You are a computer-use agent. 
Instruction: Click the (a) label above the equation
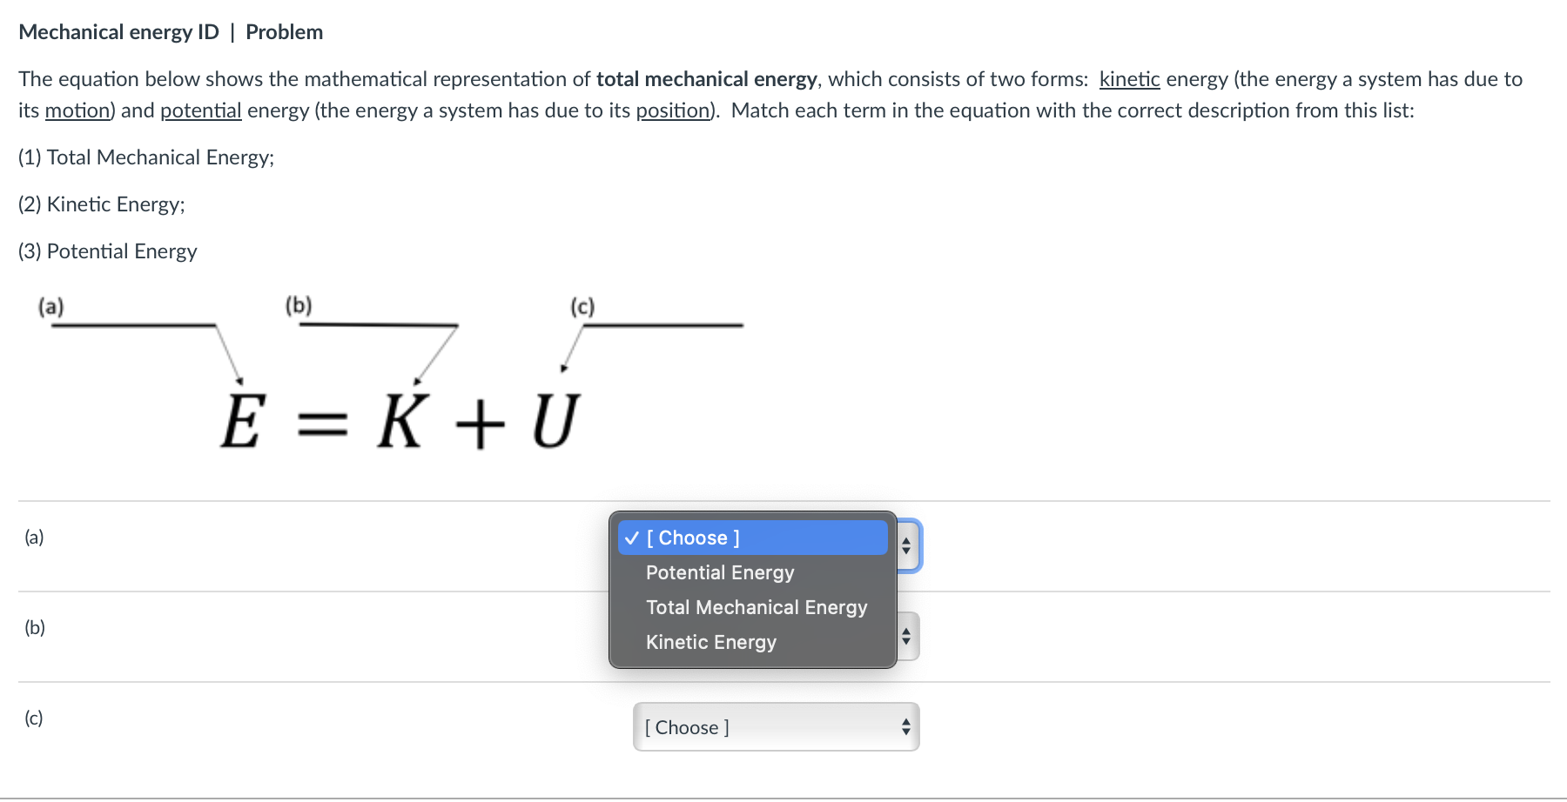point(50,306)
